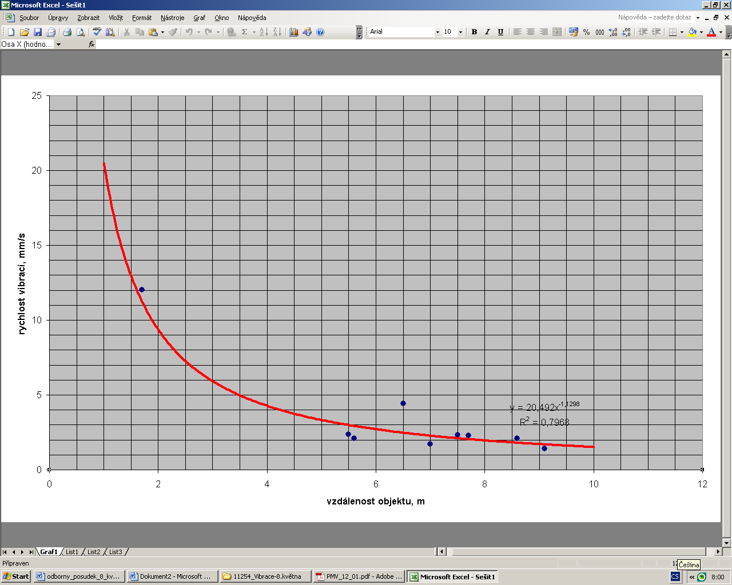Apply Percent style with the % icon
732x585 pixels.
[x=587, y=32]
